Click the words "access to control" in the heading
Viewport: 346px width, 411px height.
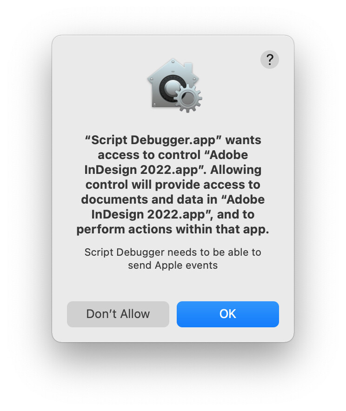(x=149, y=155)
